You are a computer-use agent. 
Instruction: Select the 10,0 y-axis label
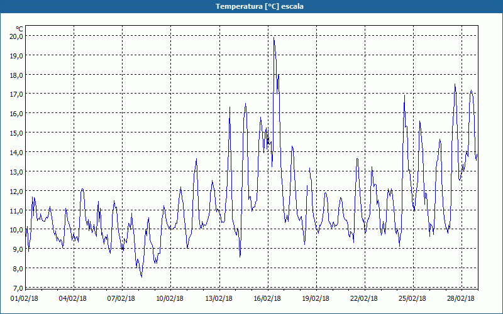(16, 230)
